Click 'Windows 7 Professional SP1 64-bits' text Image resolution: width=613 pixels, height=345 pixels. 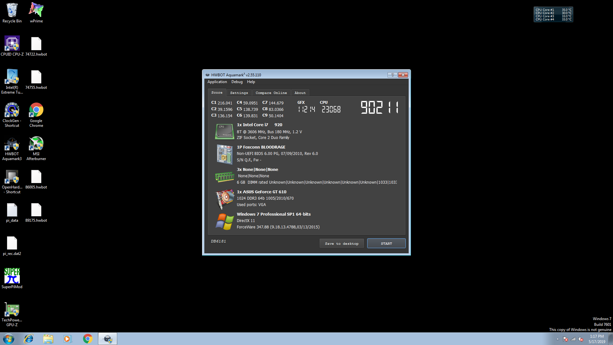coord(274,214)
